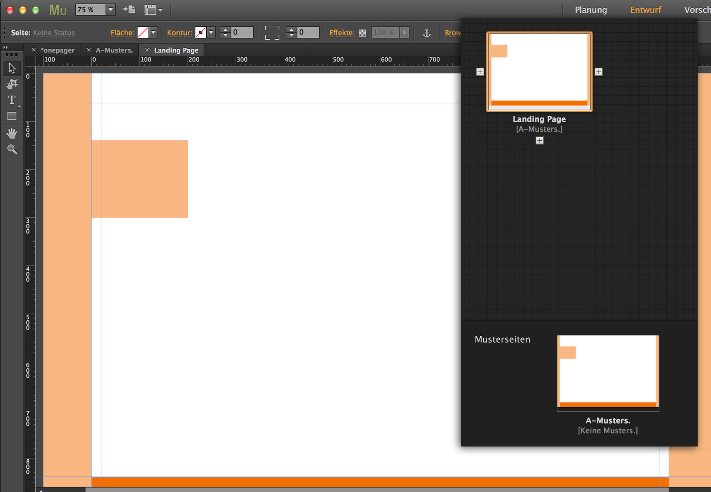The image size is (711, 492).
Task: Select the Selection arrow tool
Action: (12, 68)
